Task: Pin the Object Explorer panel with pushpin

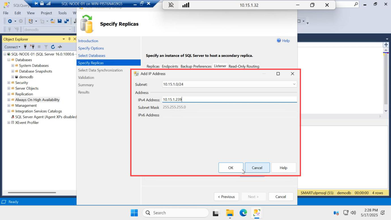Action: tap(69, 39)
